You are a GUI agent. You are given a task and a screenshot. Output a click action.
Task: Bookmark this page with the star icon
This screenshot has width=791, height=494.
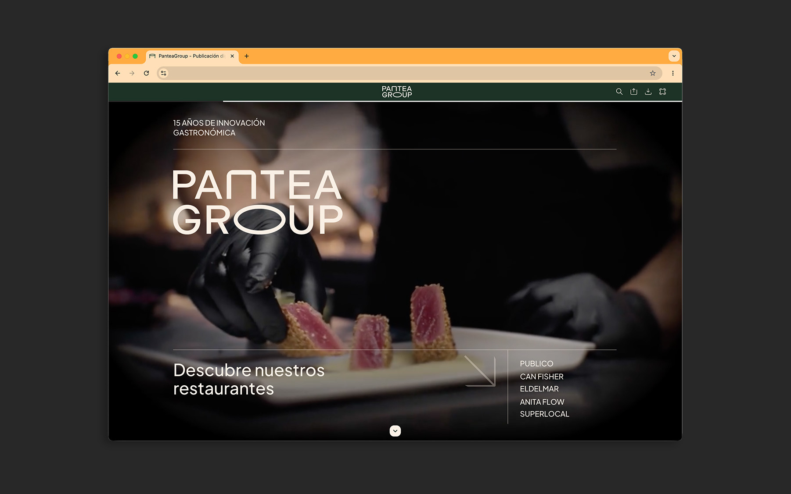click(x=653, y=73)
